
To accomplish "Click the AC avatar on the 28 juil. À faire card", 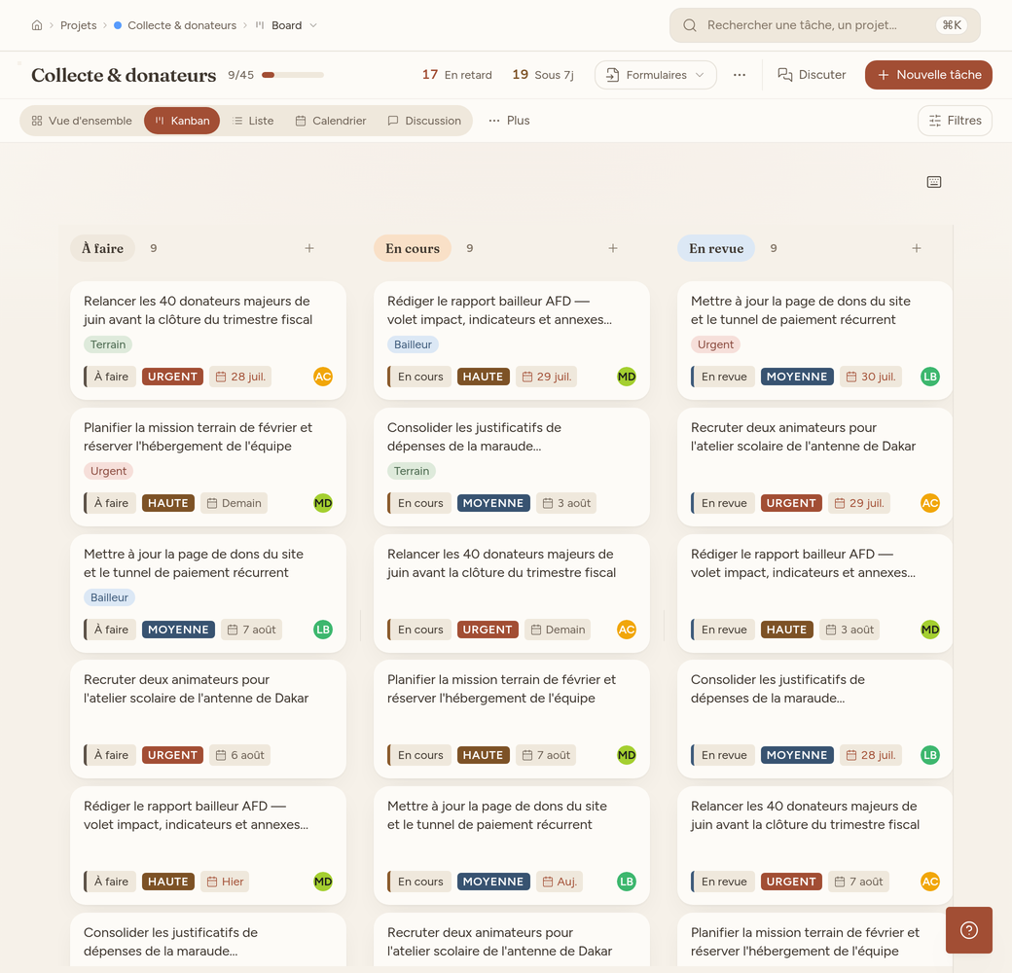I will tap(323, 377).
